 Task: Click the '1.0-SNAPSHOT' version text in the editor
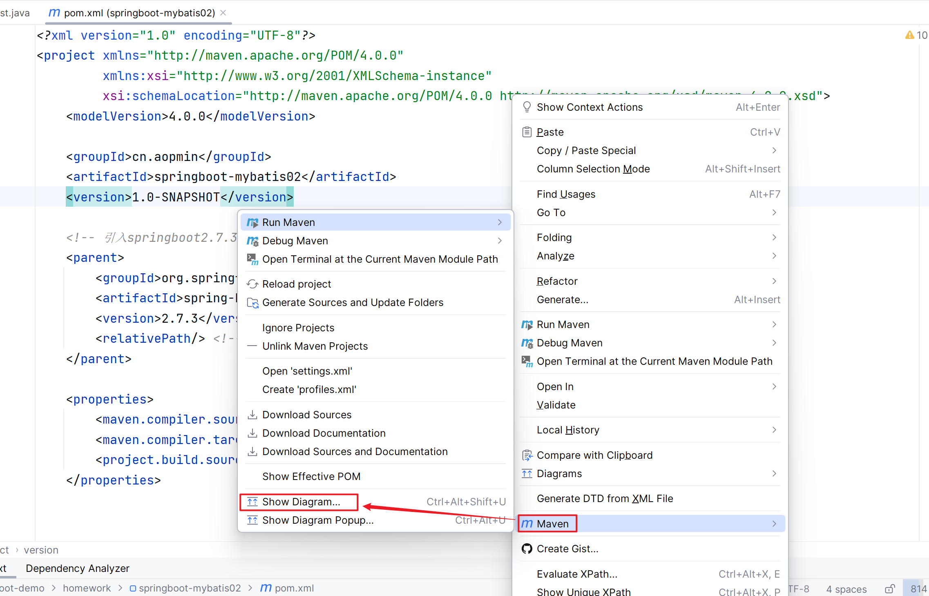coord(176,197)
